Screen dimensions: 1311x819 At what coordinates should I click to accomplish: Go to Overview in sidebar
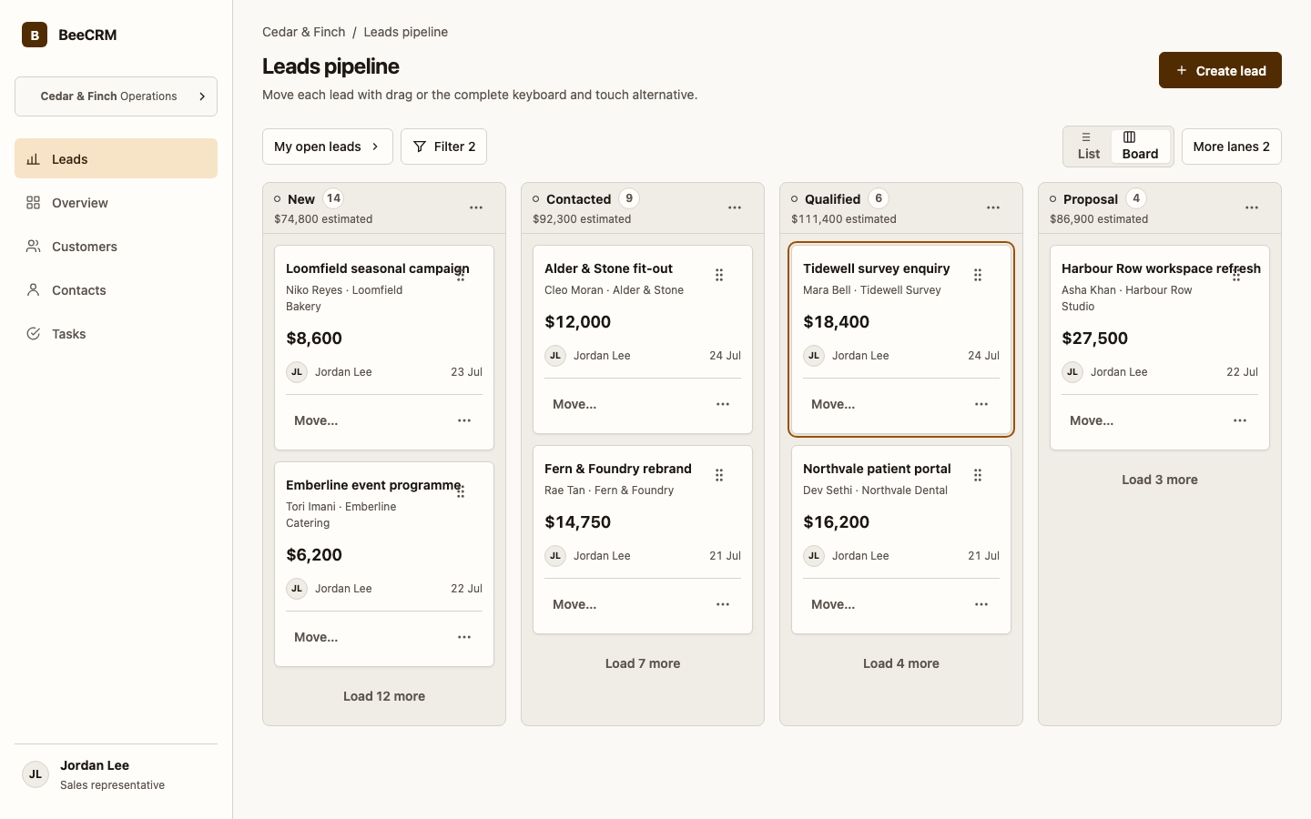click(x=116, y=202)
